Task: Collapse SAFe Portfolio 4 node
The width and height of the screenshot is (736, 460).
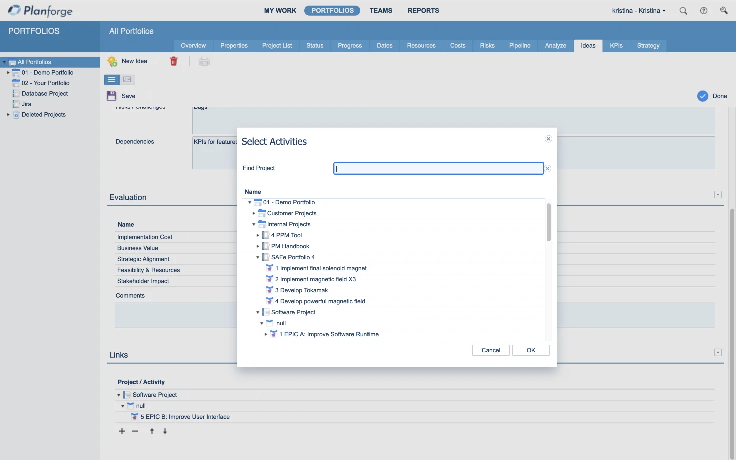Action: pos(258,257)
